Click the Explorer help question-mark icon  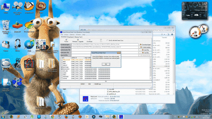tap(172, 34)
